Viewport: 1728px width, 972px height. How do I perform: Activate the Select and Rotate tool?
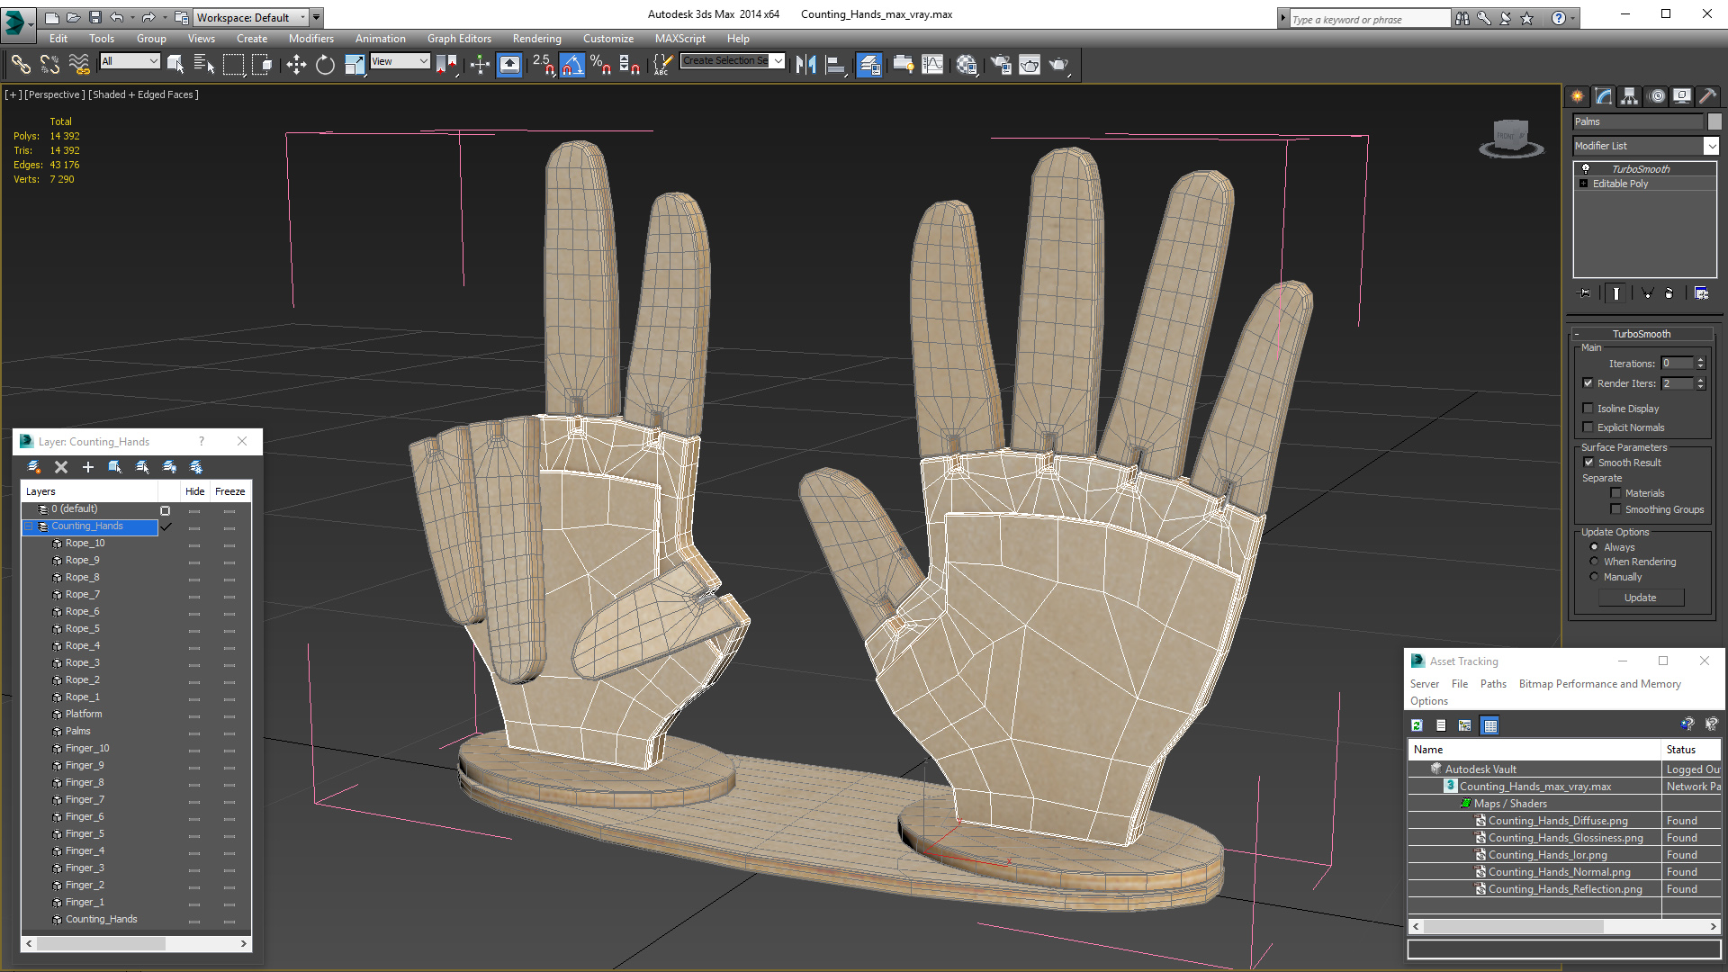click(325, 64)
